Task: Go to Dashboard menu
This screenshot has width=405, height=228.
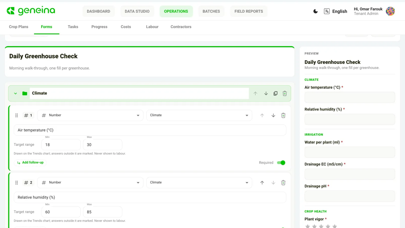Action: 98,11
